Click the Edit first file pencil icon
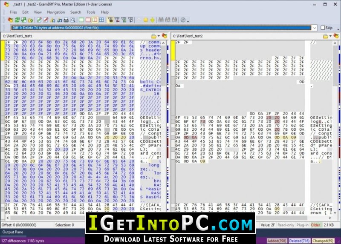Screen dimensions: 341x244 coord(39,20)
